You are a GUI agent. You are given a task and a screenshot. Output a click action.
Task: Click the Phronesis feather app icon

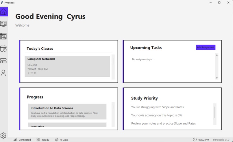pyautogui.click(x=2, y=3)
